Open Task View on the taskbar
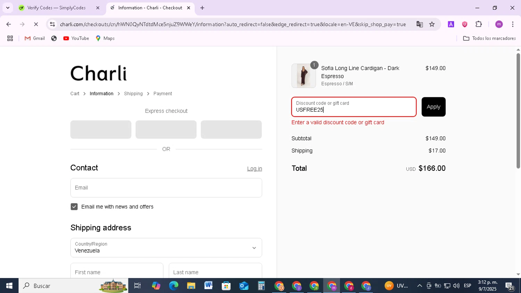The width and height of the screenshot is (521, 293). pyautogui.click(x=138, y=286)
